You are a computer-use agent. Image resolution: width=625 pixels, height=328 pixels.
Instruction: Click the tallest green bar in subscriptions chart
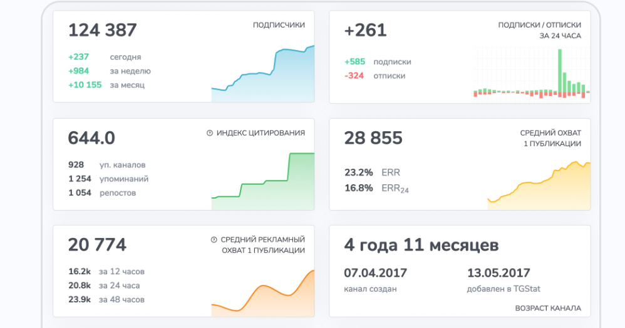pos(560,71)
